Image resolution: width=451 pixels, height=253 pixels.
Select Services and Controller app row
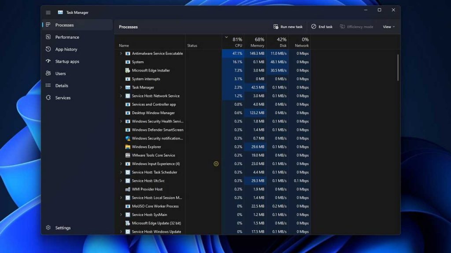(213, 105)
